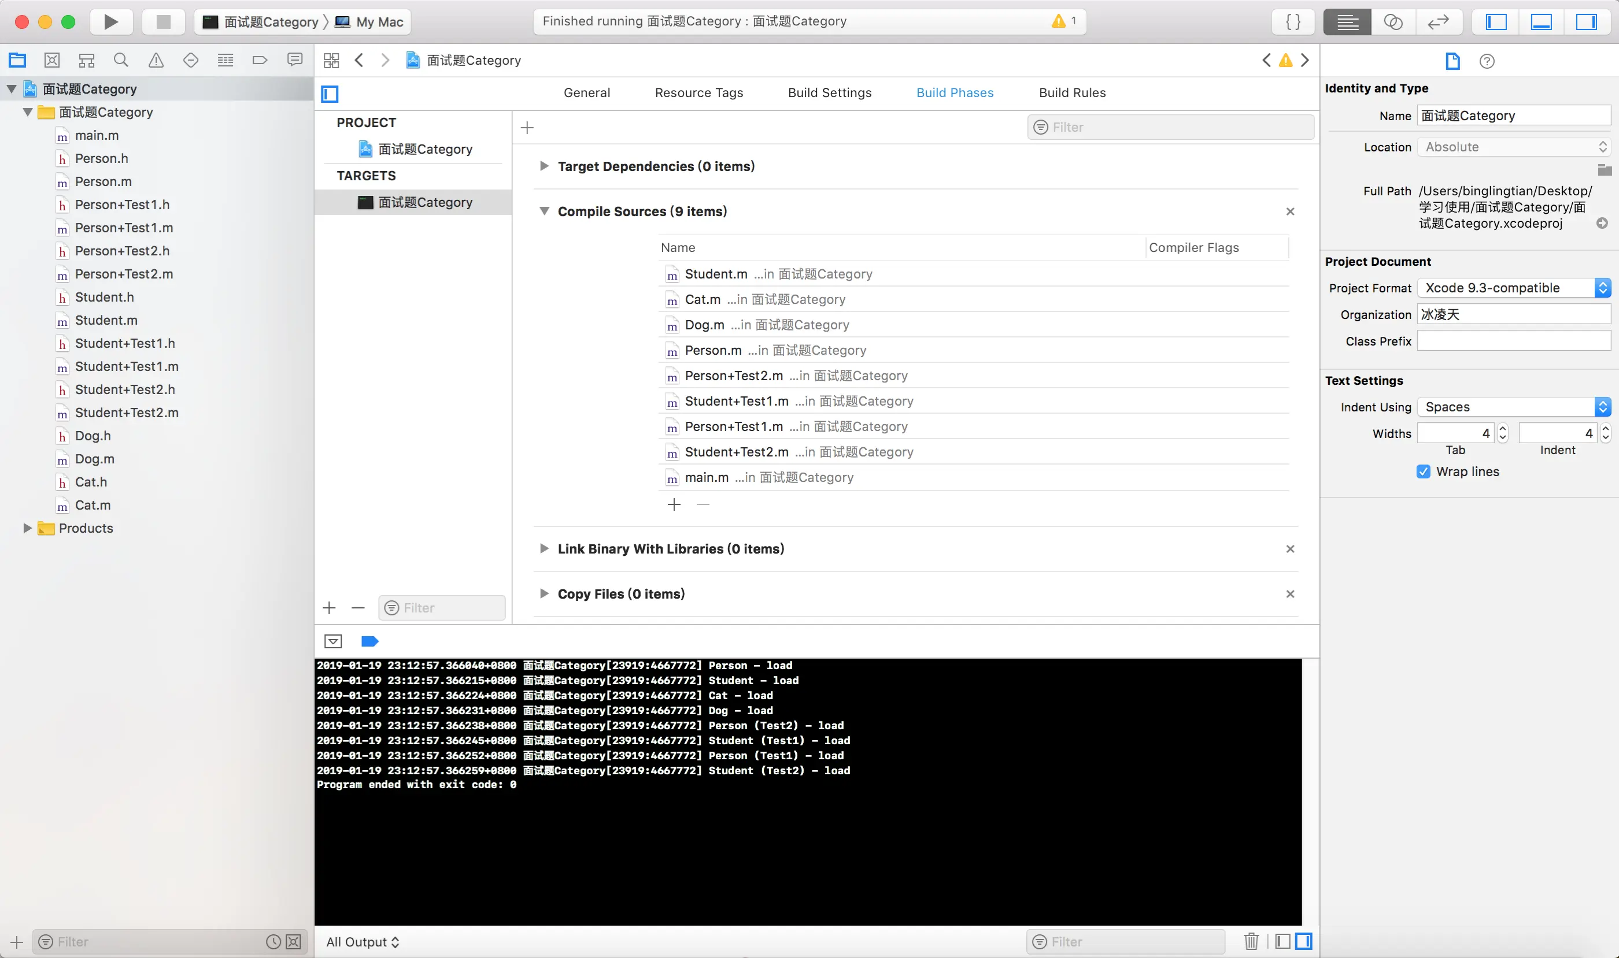
Task: Open the Find navigator magnifier icon
Action: coord(121,61)
